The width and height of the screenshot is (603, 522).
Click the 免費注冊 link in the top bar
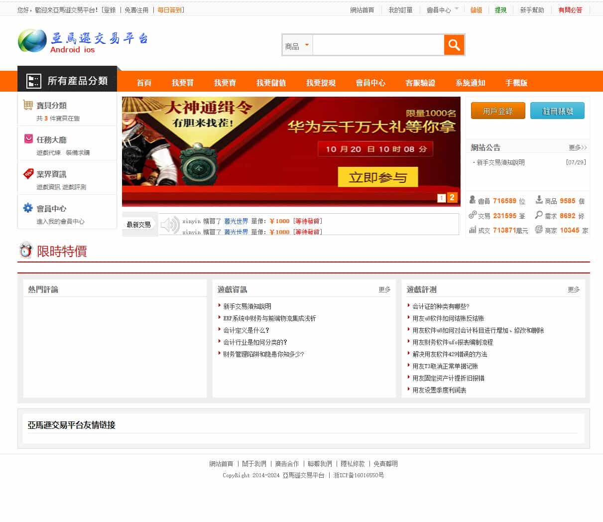click(x=136, y=10)
